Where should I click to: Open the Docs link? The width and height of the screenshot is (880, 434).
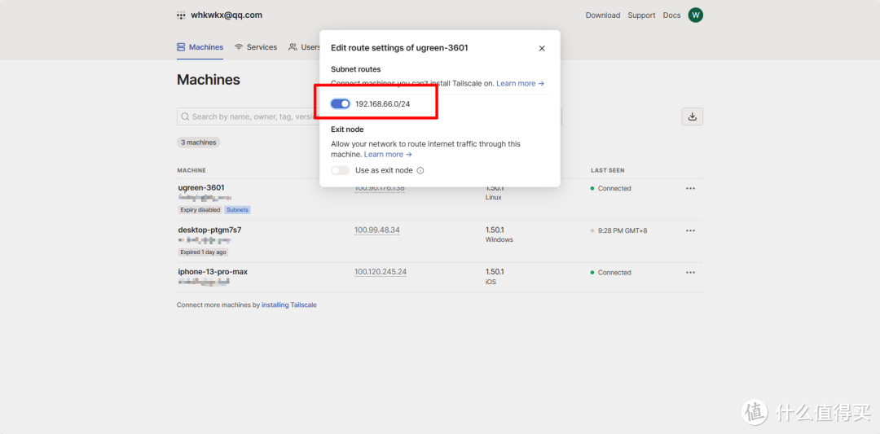(671, 15)
